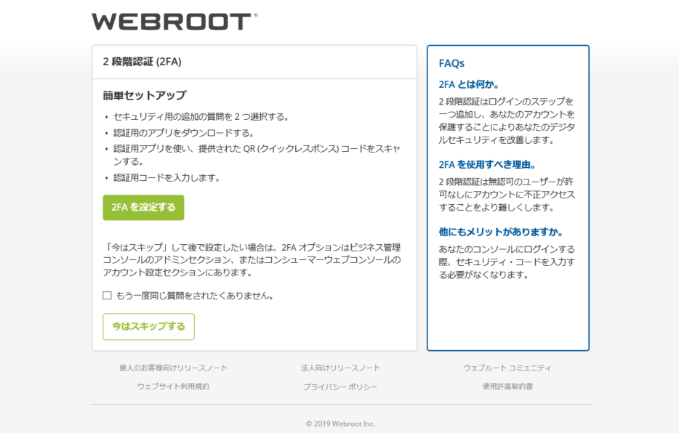This screenshot has height=433, width=679.
Task: Click the 2FA を設定する button
Action: tap(143, 208)
